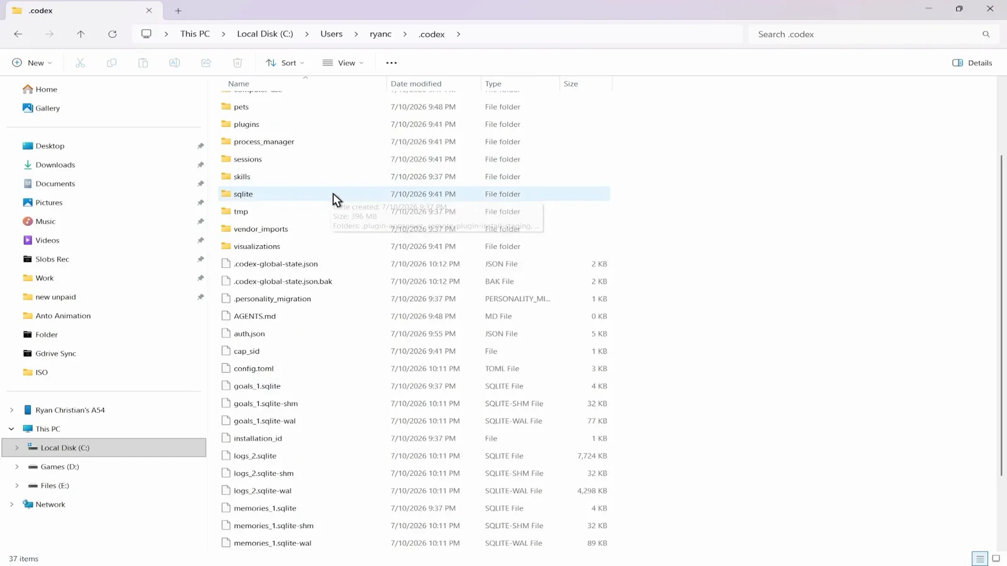Select the auth.json file
The height and width of the screenshot is (566, 1007).
[249, 333]
